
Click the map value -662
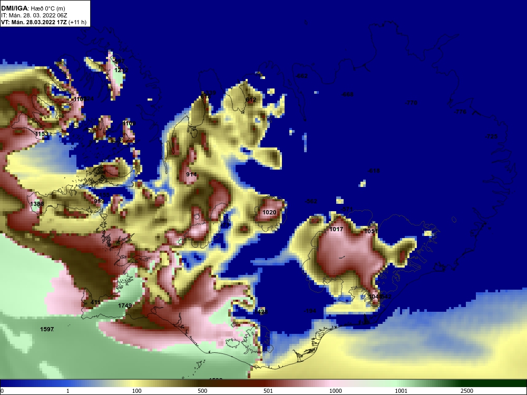tap(301, 76)
